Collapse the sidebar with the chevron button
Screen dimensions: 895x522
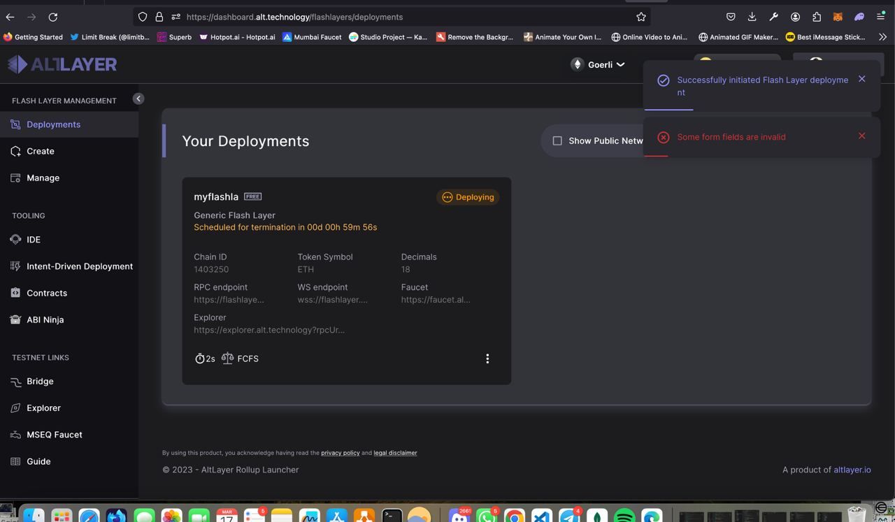[138, 99]
